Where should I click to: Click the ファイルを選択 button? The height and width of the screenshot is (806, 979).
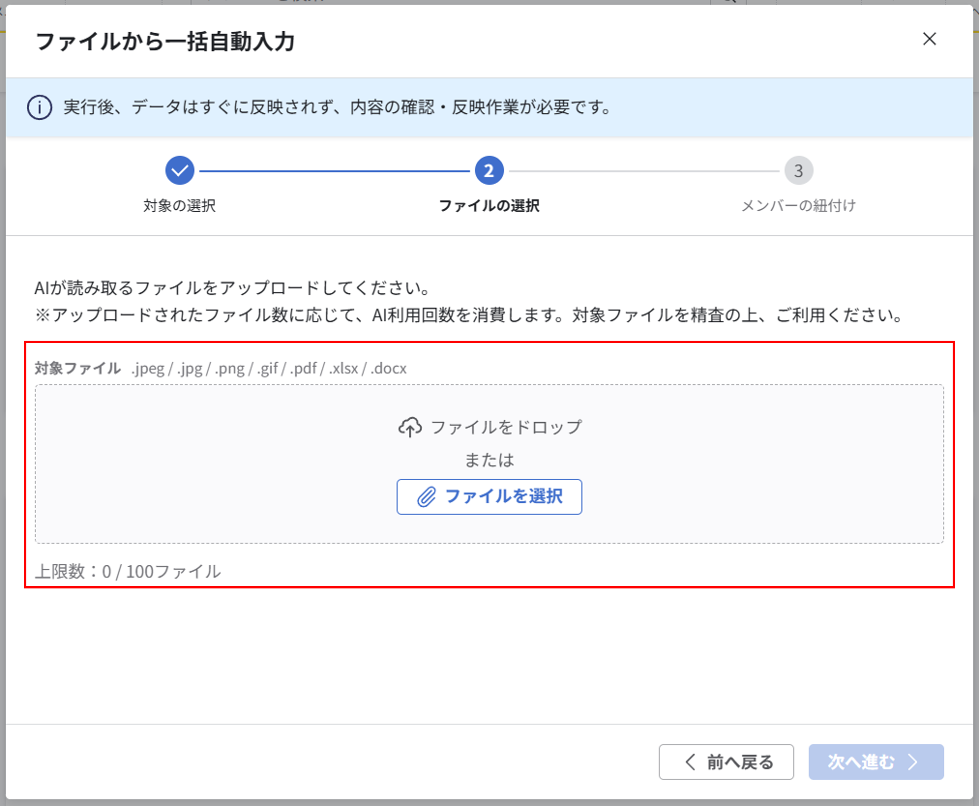489,497
